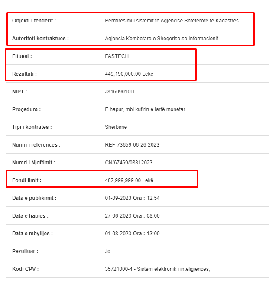Select reference number REF-73659-06-26-2023
Viewport: 269px width, 292px height.
tap(132, 145)
